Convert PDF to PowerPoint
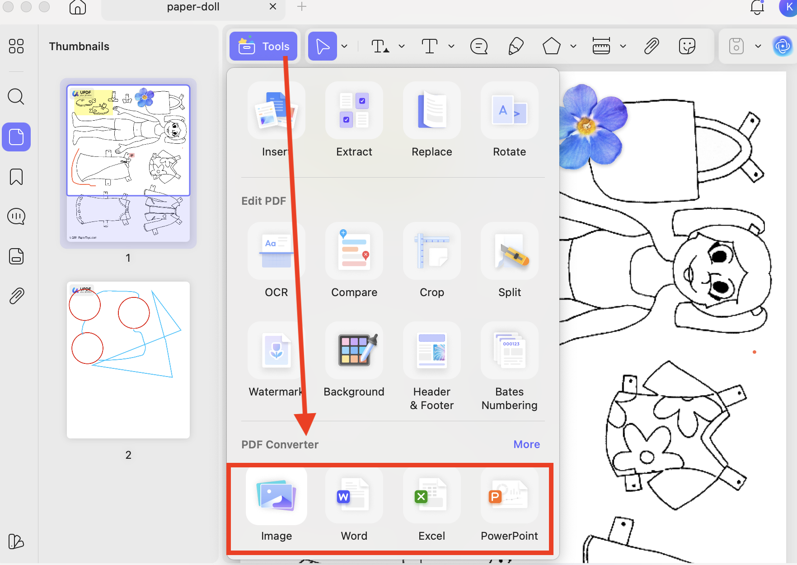797x565 pixels. pyautogui.click(x=510, y=504)
